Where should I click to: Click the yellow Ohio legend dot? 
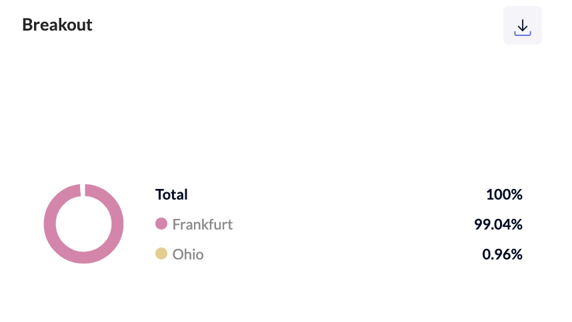click(x=161, y=254)
